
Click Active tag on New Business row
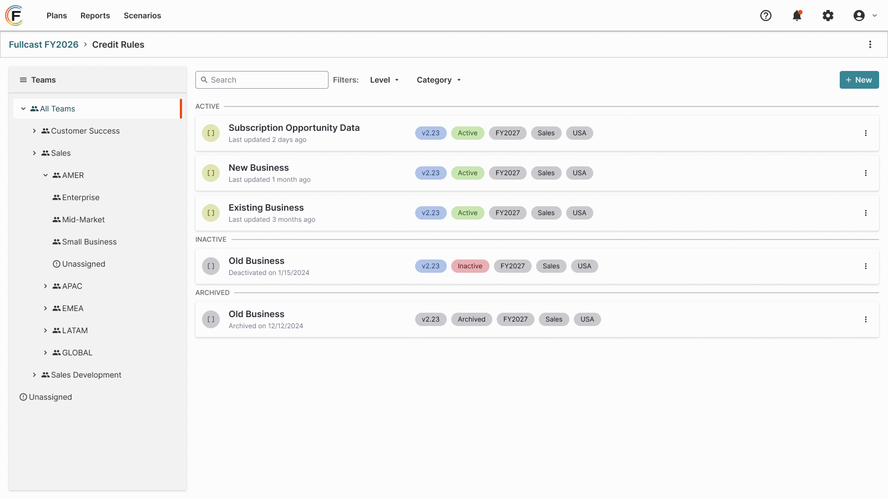pyautogui.click(x=468, y=173)
